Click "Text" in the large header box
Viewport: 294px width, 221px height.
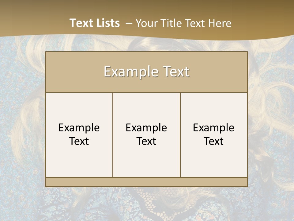(176, 72)
